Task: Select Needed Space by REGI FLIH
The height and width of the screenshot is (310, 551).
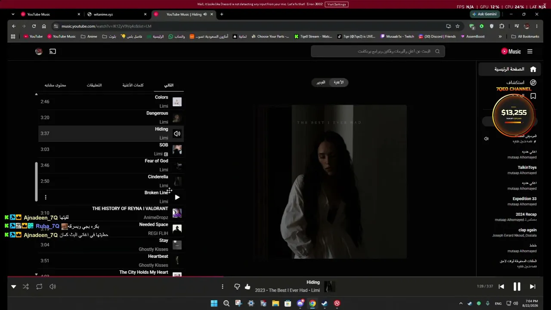Action: pyautogui.click(x=111, y=229)
